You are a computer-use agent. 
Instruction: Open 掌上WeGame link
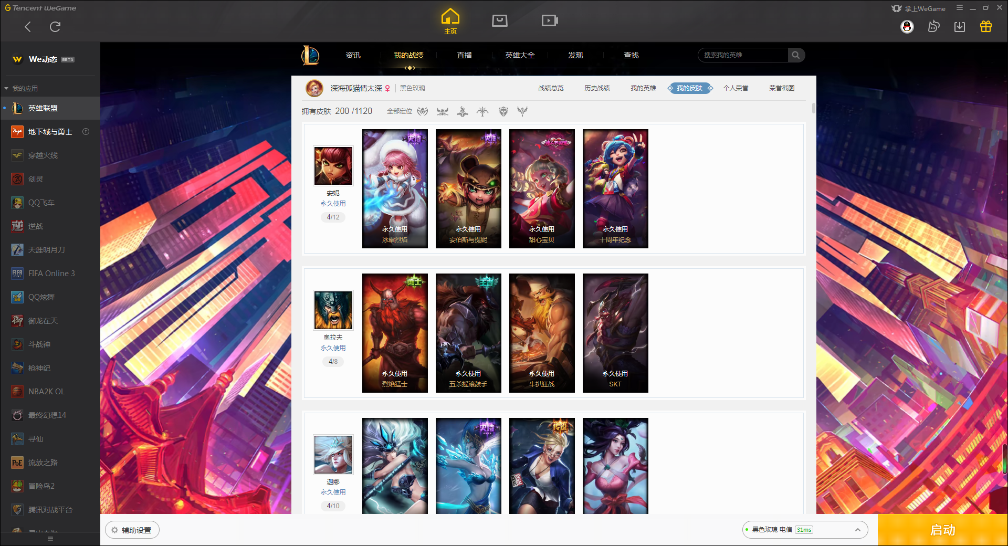(x=918, y=8)
